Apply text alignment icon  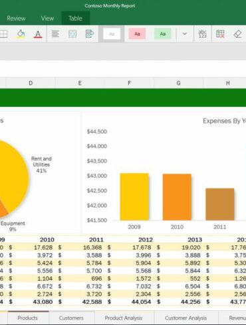click(x=55, y=34)
